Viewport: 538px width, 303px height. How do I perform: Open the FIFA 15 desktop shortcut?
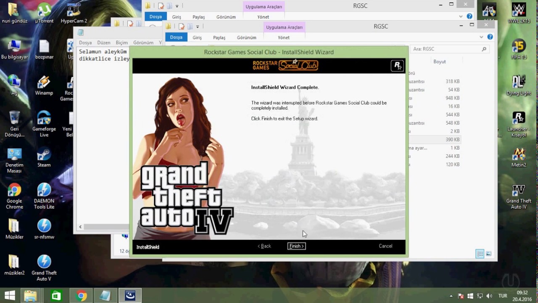coord(519,49)
